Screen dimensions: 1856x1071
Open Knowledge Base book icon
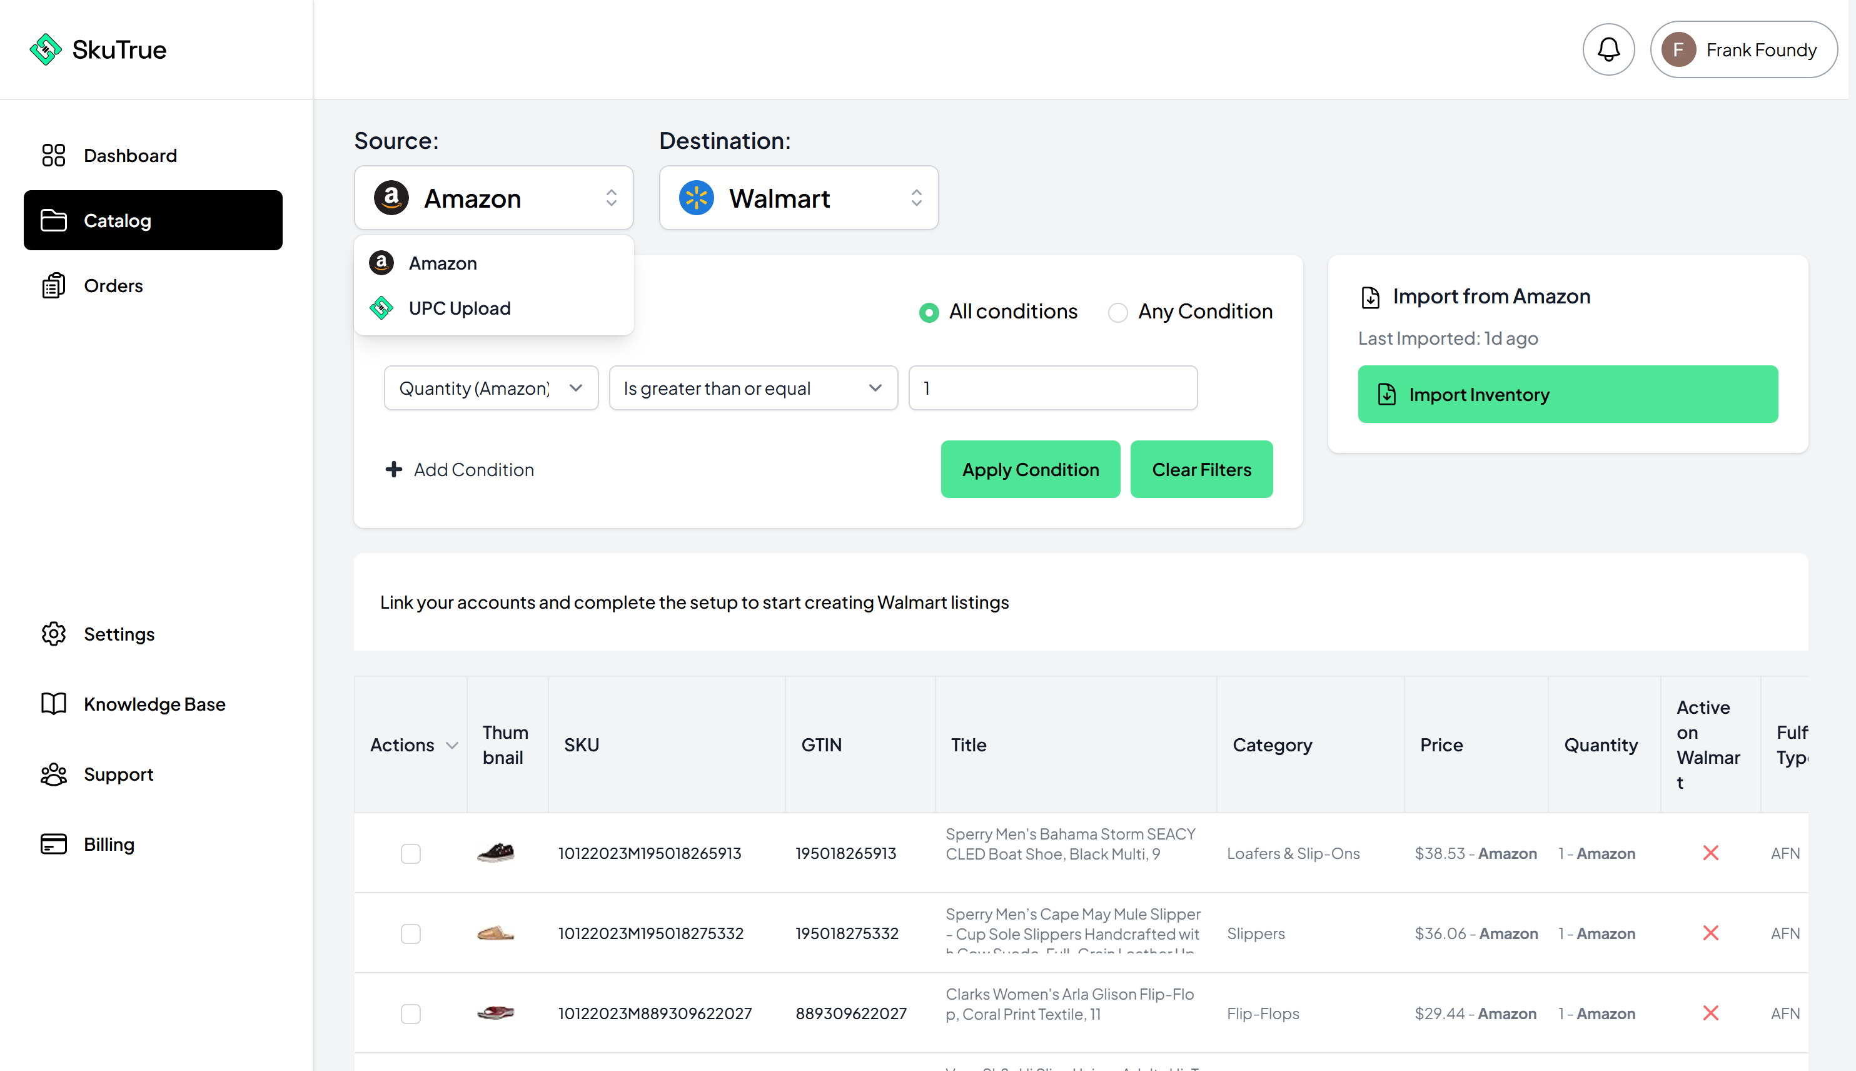point(53,704)
